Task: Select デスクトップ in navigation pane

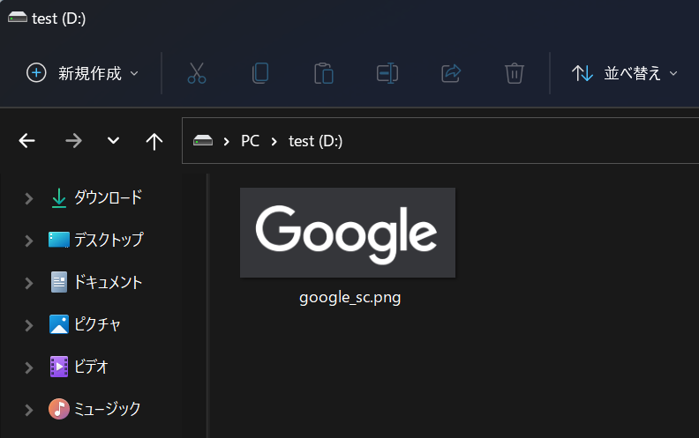Action: pyautogui.click(x=96, y=240)
